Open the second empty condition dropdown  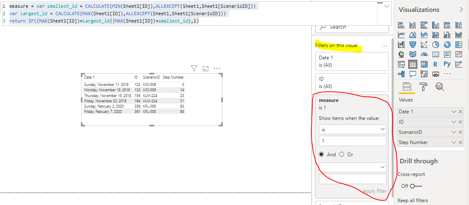point(352,167)
